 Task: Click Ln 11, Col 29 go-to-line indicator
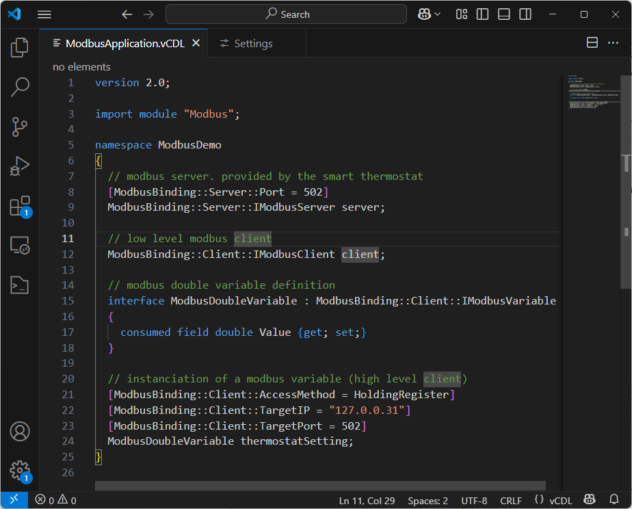(x=367, y=501)
